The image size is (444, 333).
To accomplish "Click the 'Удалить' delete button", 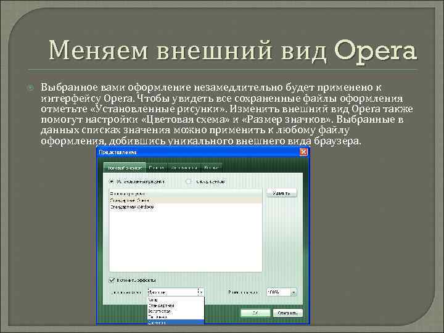I will point(281,193).
